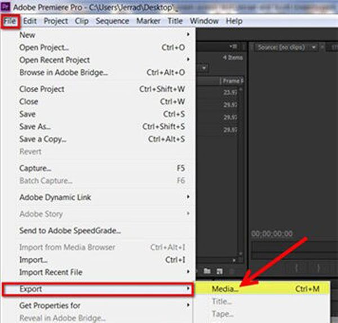Click the Frame Rate column header in the Project panel
Viewport: 338px width, 323px height.
pyautogui.click(x=232, y=81)
